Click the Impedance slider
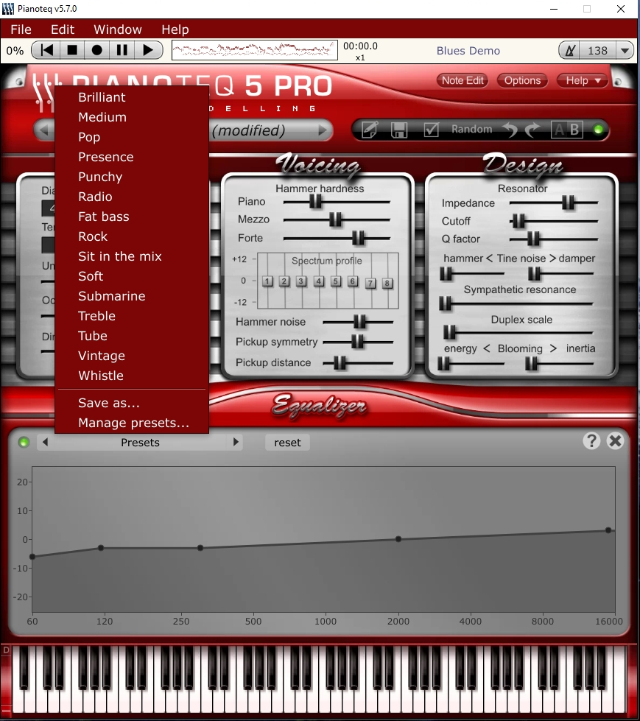Viewport: 640px width, 721px height. coord(554,203)
